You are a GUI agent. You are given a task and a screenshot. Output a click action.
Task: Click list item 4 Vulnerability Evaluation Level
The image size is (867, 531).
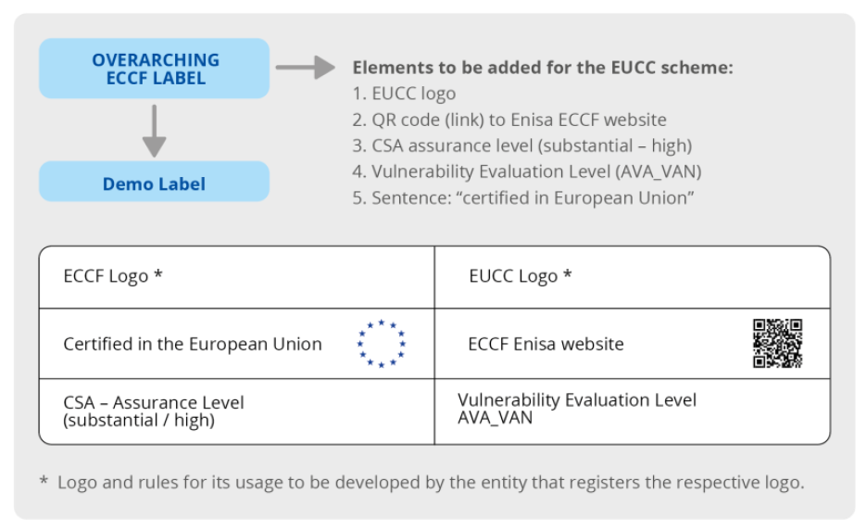[527, 171]
